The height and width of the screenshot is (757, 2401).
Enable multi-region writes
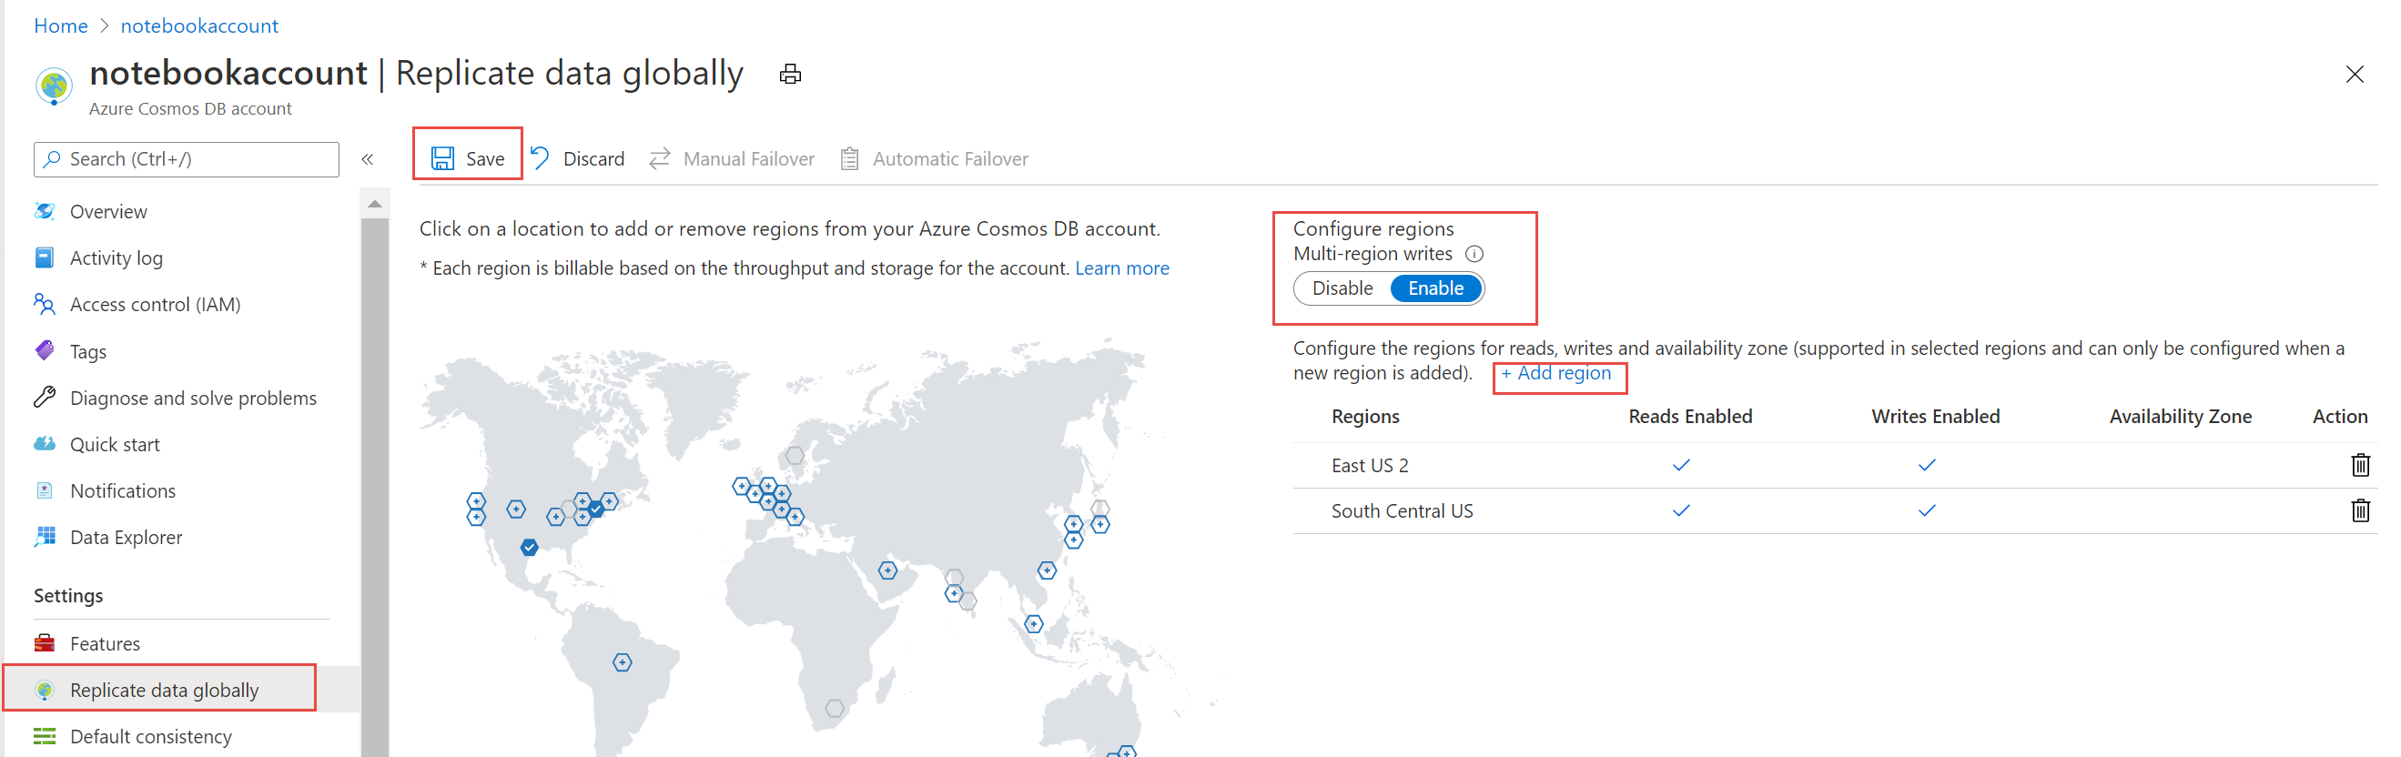click(x=1435, y=289)
